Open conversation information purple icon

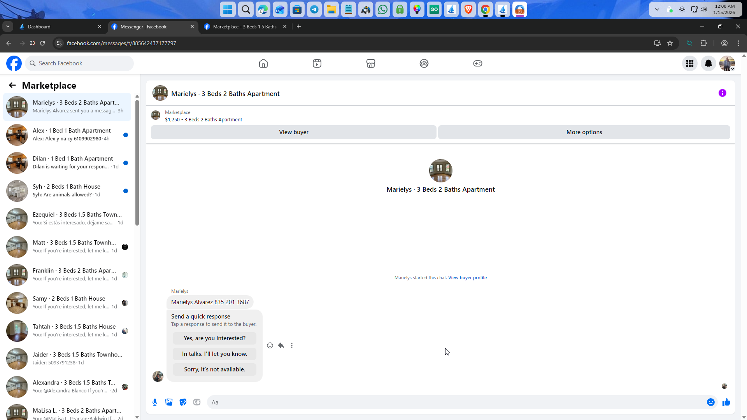coord(722,93)
